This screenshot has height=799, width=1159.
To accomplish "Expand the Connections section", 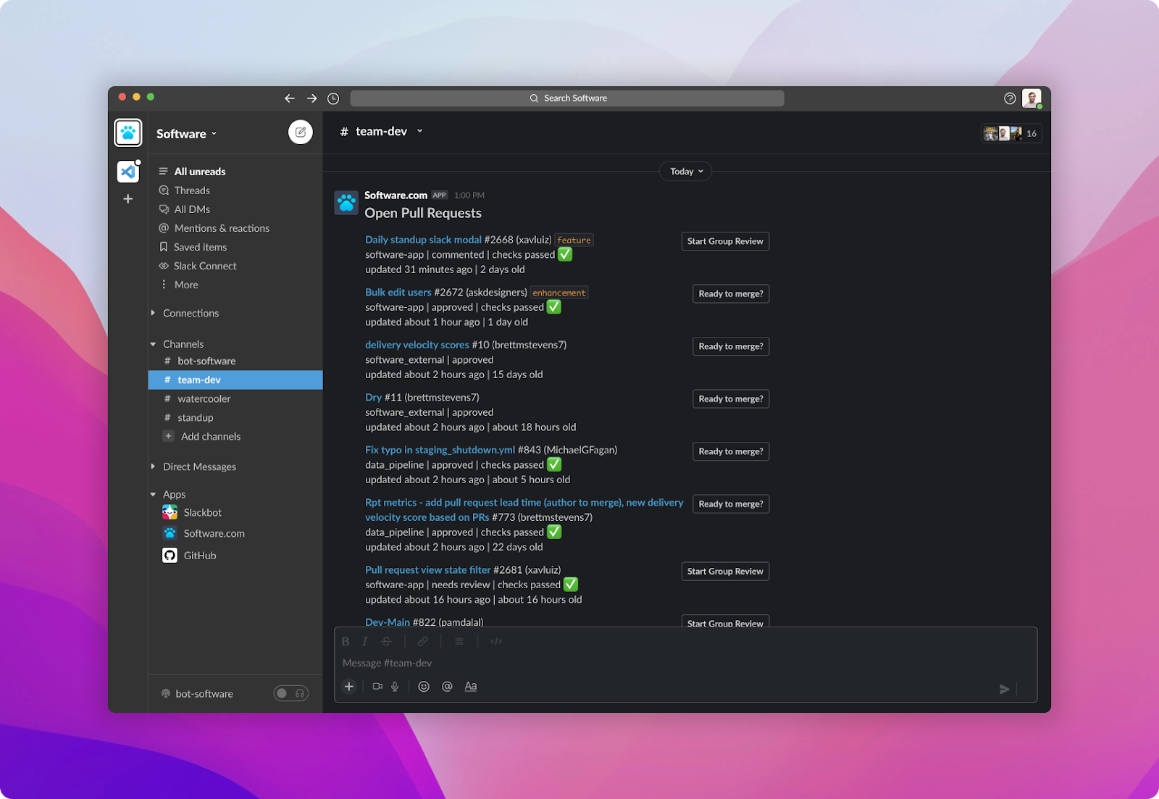I will click(153, 313).
